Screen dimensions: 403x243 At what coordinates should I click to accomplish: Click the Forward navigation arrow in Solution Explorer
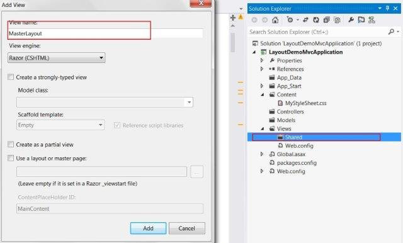264,20
